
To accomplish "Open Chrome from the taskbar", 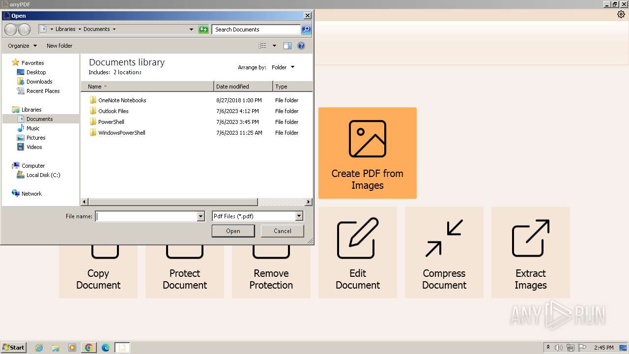I will (x=89, y=348).
